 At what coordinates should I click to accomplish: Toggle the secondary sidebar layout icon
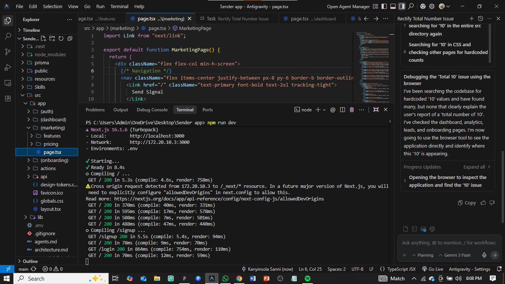[401, 6]
